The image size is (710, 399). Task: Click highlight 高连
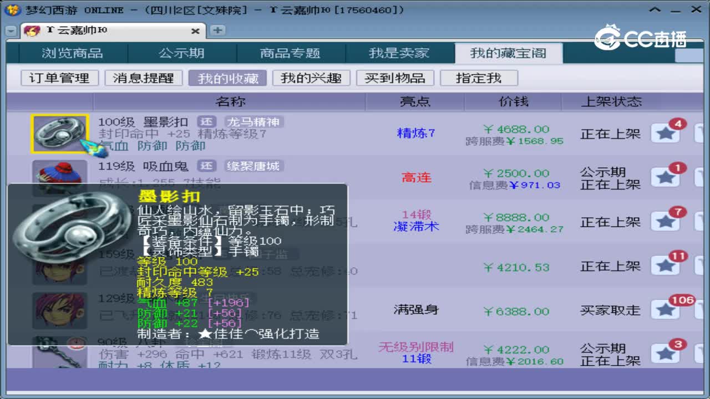(x=416, y=177)
